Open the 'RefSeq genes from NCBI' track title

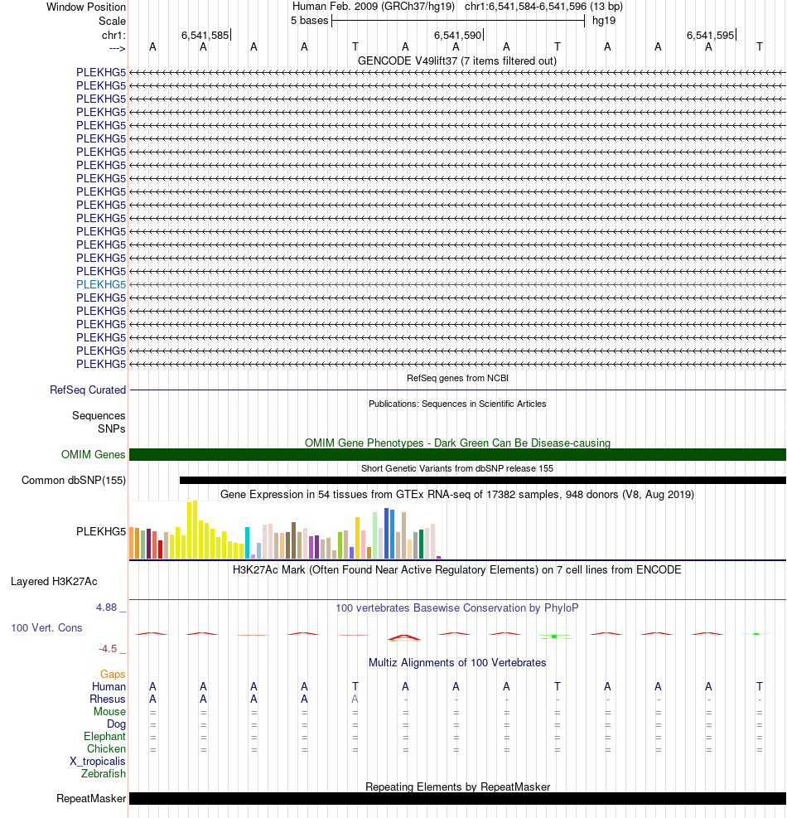(457, 378)
